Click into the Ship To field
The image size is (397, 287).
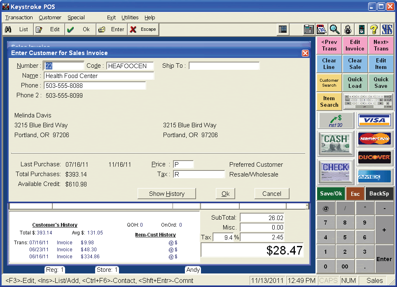pos(224,66)
